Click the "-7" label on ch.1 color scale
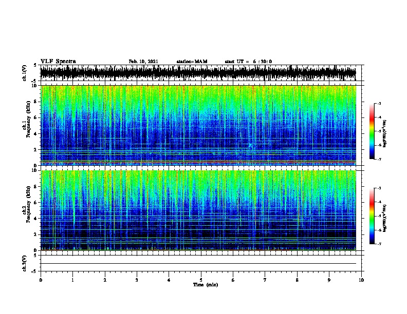Screen dimensions: 407x314 pyautogui.click(x=379, y=159)
